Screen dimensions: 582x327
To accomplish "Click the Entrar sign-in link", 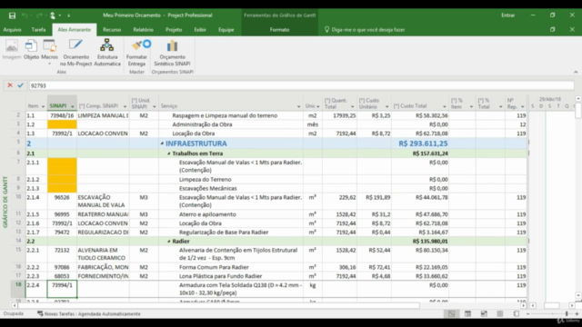I will [x=507, y=15].
